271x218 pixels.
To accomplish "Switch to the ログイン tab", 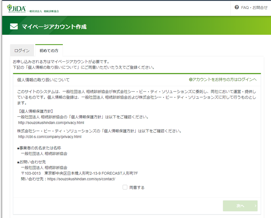I will point(22,51).
